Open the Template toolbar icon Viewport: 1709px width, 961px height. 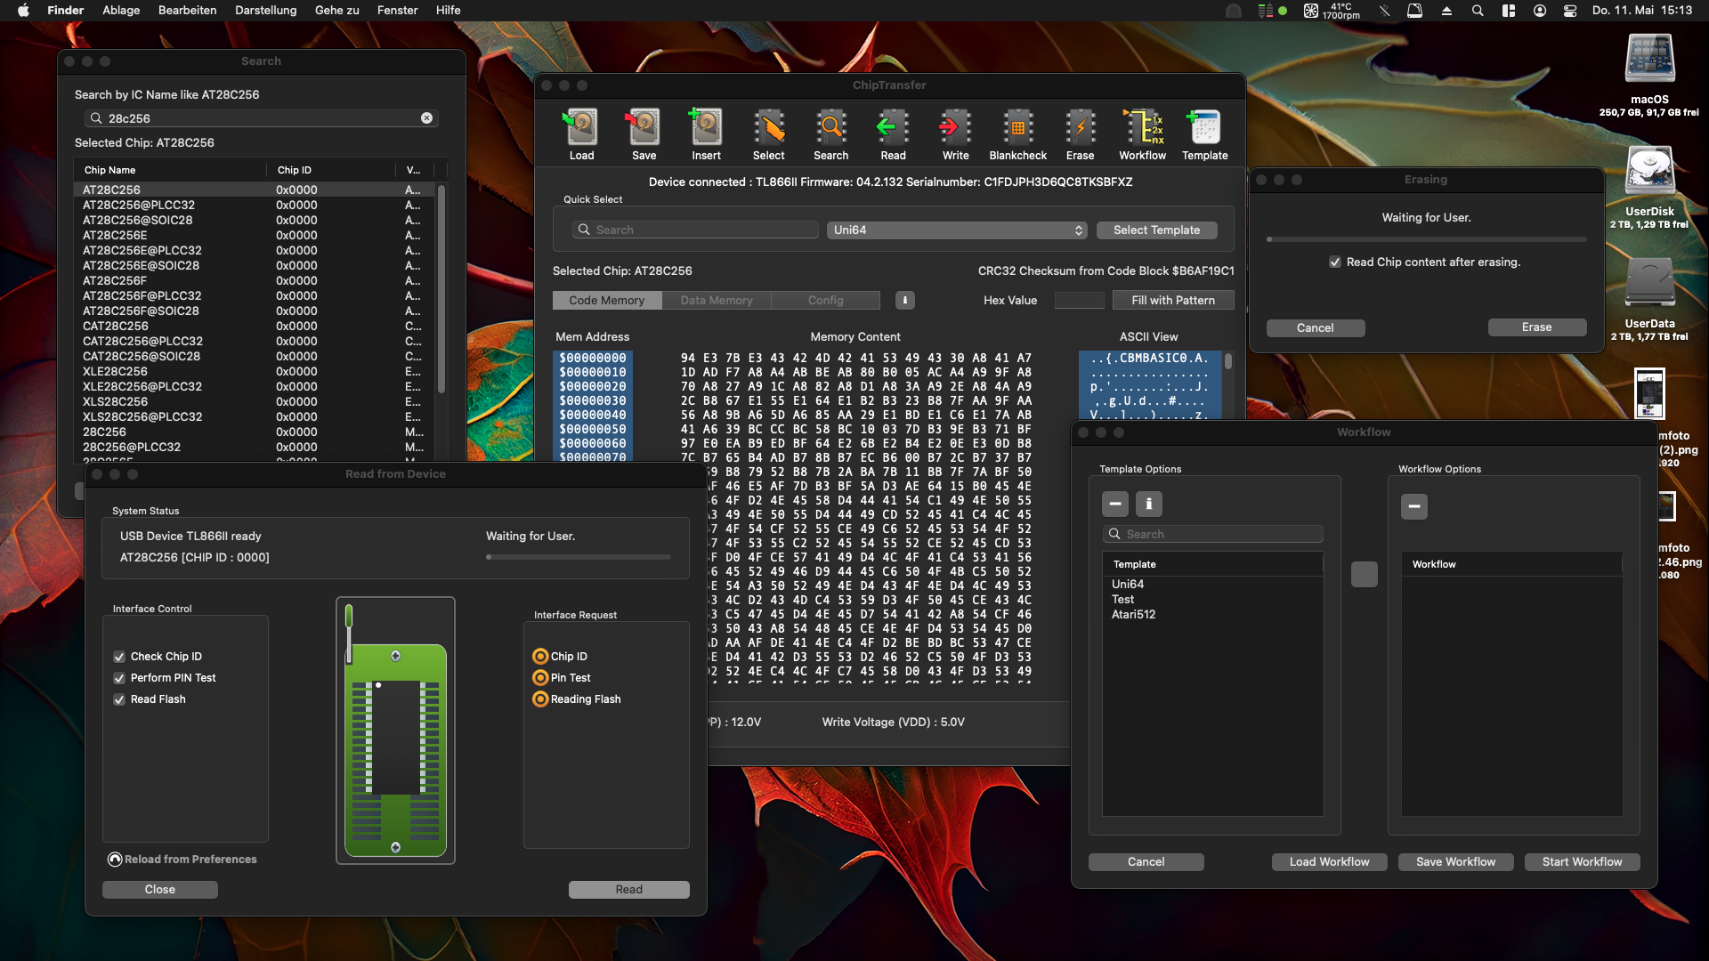pos(1204,134)
